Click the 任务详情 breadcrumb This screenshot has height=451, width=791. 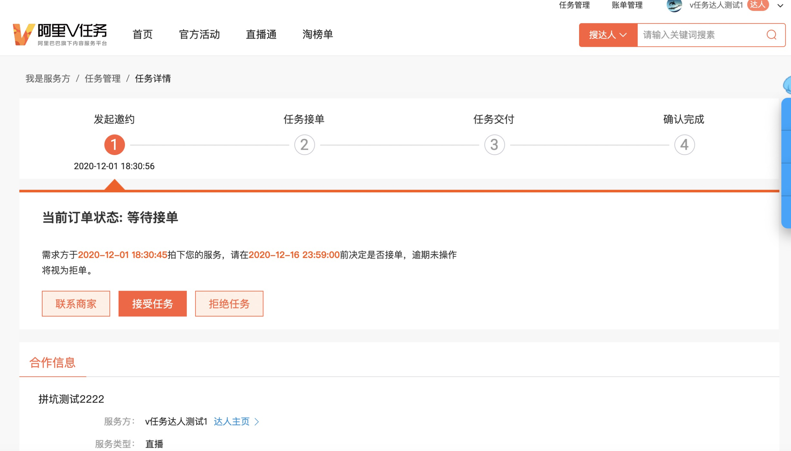pos(153,79)
